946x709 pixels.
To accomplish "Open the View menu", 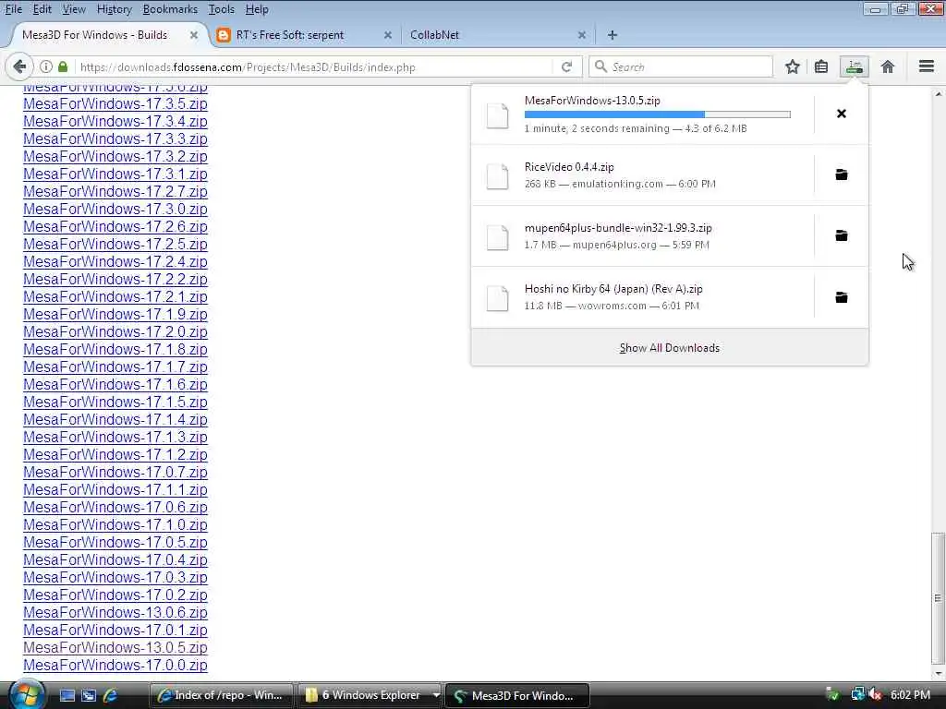I will (74, 9).
